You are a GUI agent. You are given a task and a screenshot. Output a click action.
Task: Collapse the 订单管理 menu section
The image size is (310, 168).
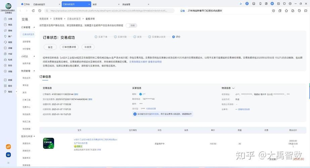coord(34,27)
